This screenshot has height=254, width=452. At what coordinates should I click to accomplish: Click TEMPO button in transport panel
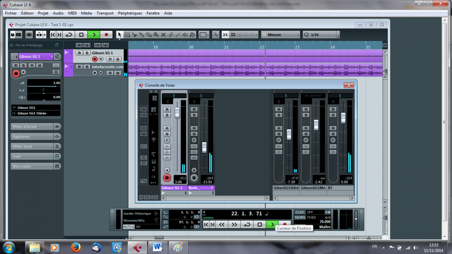[300, 217]
